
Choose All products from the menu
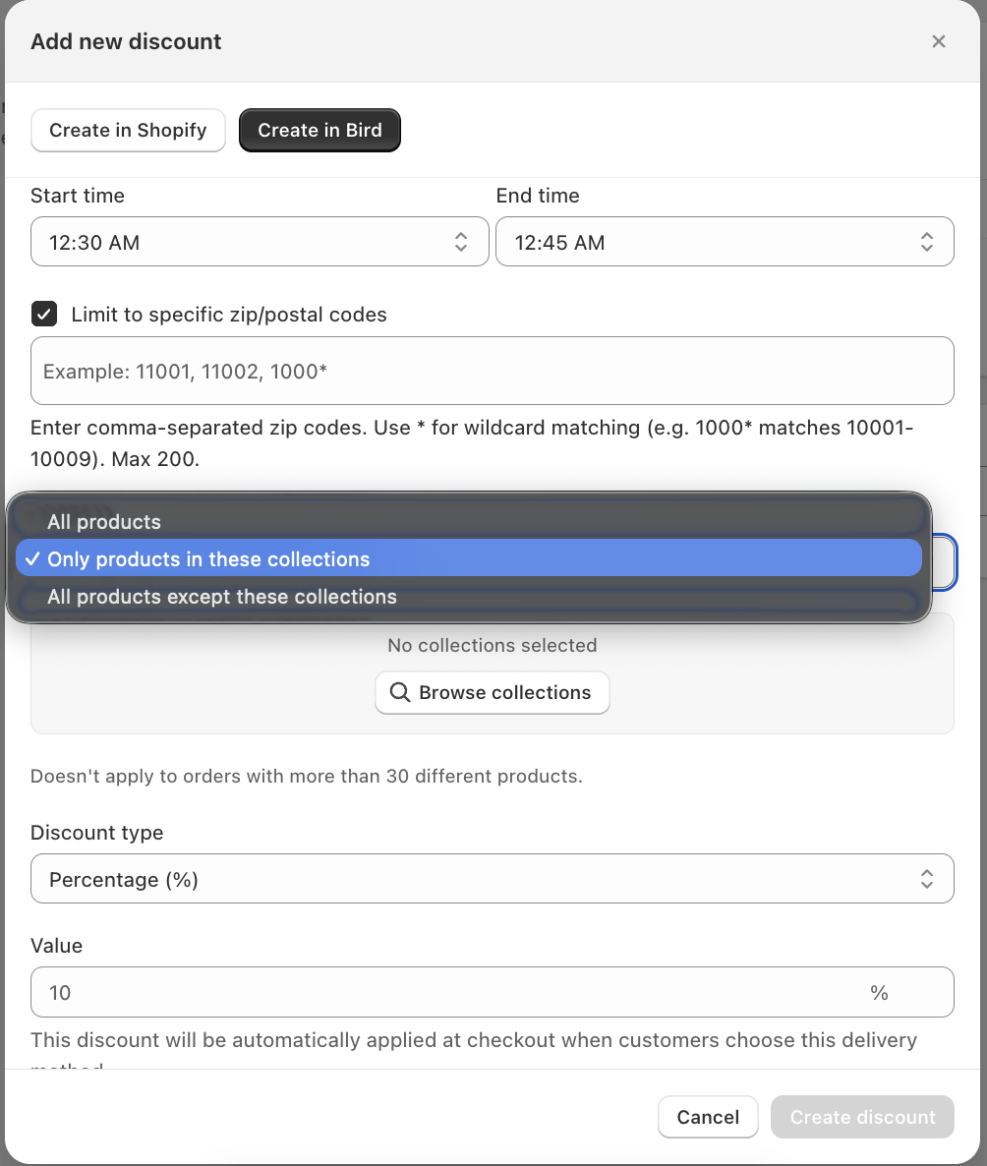point(469,521)
